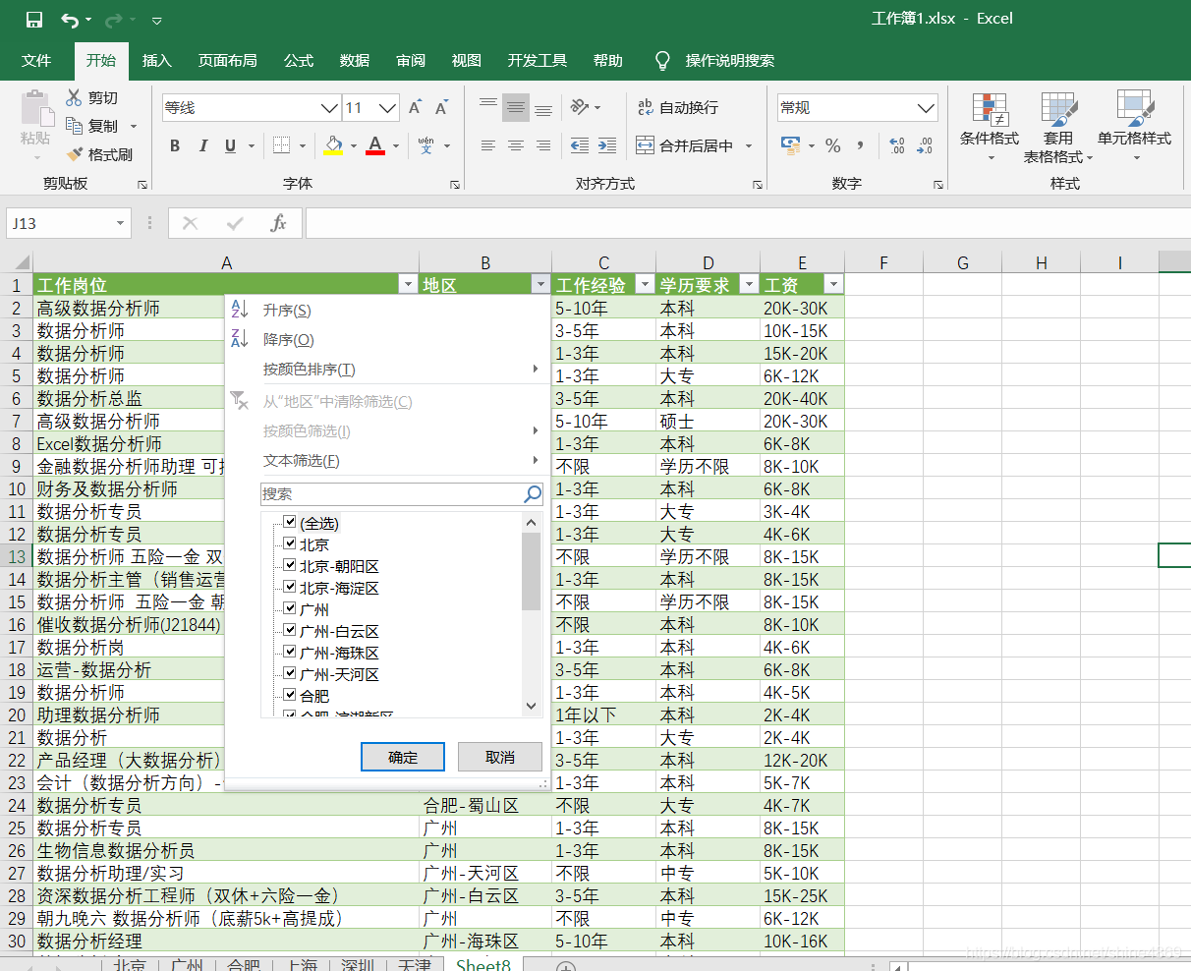Open Conditional Formatting (条件格式)
The height and width of the screenshot is (971, 1191).
990,128
